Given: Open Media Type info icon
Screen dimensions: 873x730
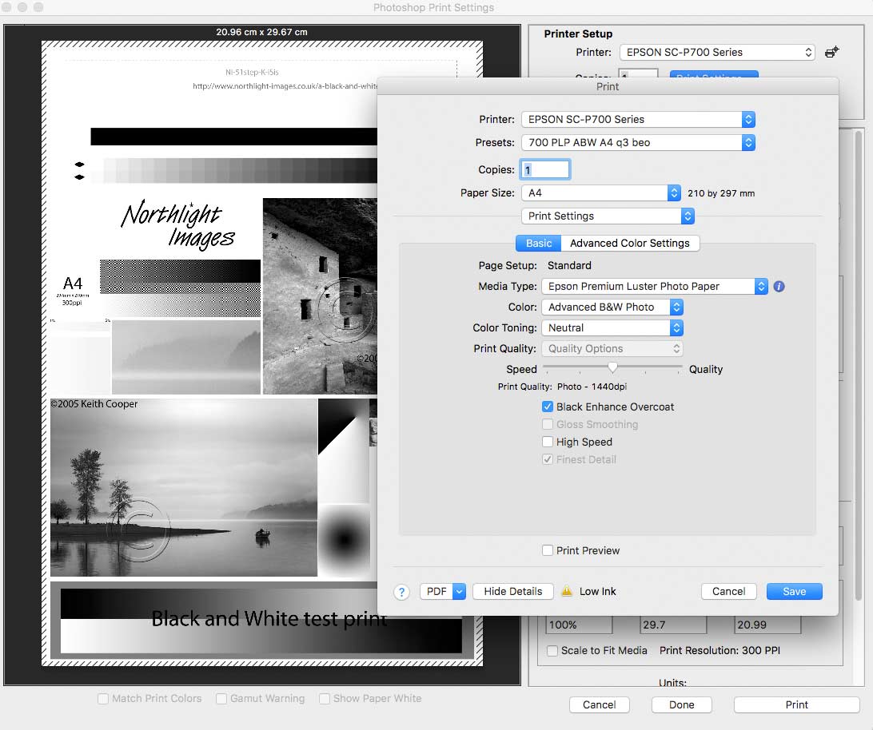Looking at the screenshot, I should [779, 287].
